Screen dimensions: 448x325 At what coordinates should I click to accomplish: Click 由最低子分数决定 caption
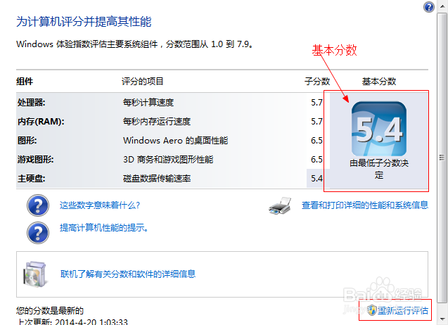(x=379, y=169)
